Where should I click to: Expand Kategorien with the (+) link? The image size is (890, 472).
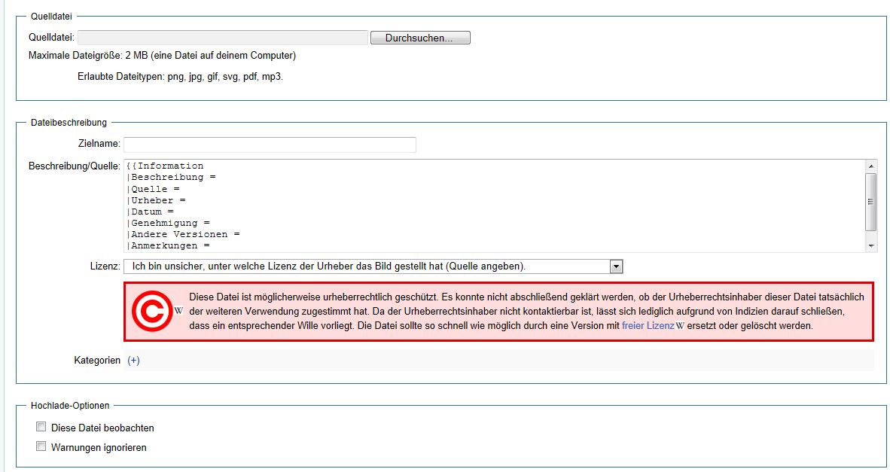[133, 361]
